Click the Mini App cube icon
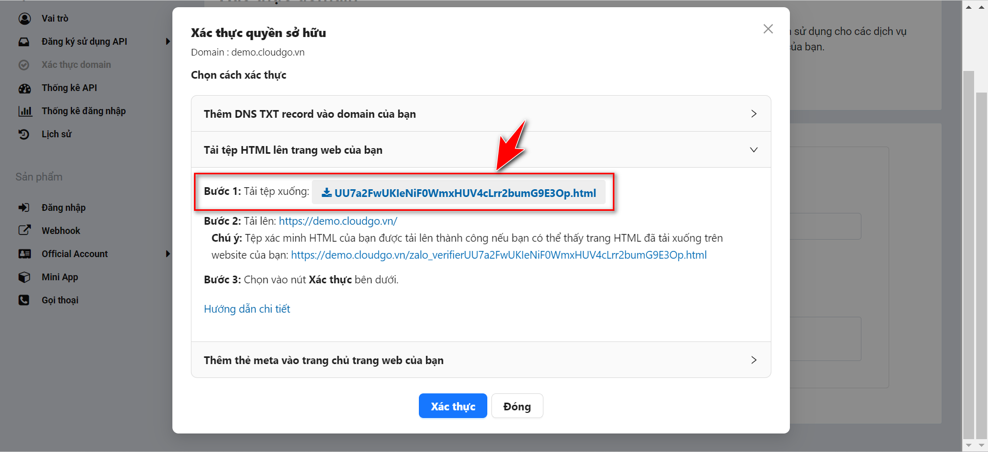 coord(24,277)
